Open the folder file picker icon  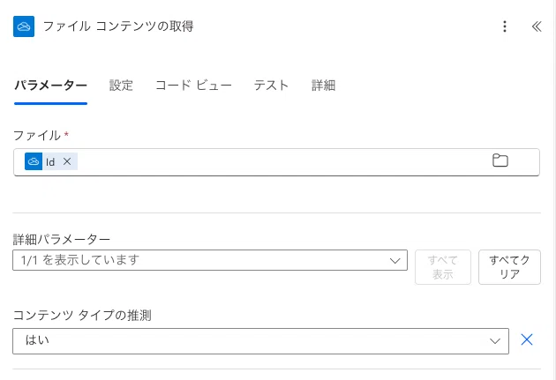(x=500, y=160)
